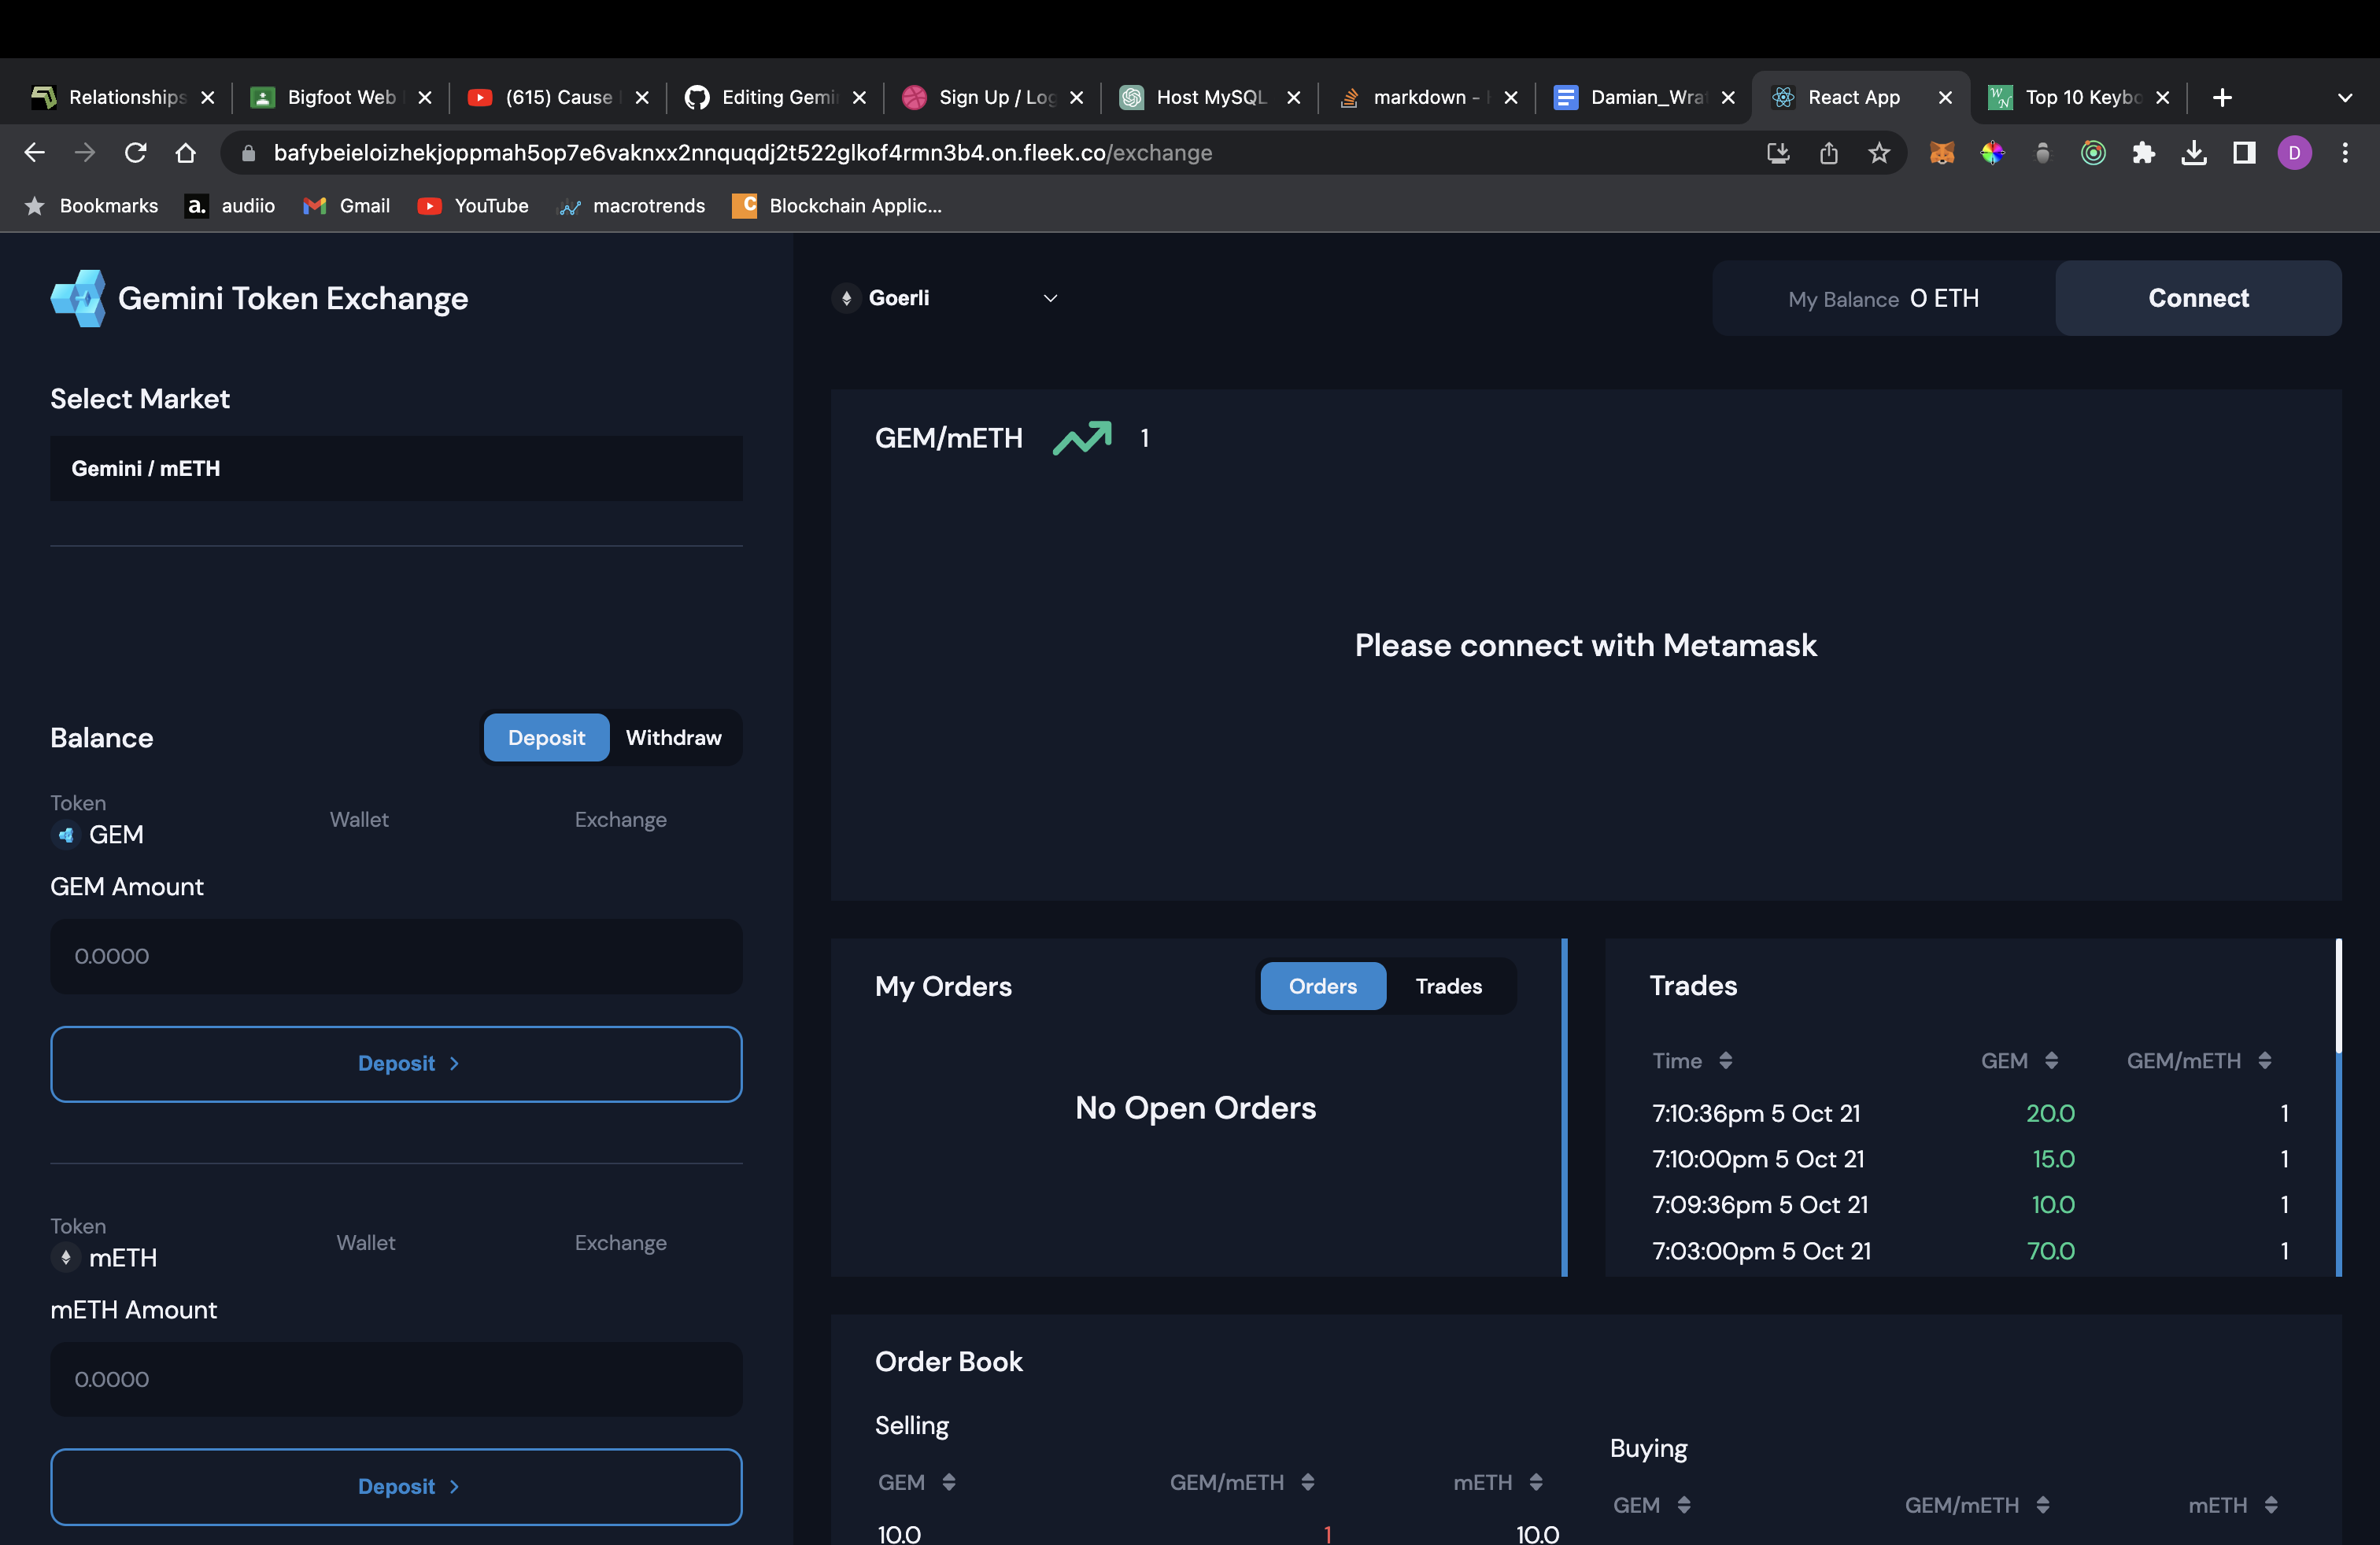Click the mETH token icon near mETH label
Screen dimensions: 2380x1545
66,1258
